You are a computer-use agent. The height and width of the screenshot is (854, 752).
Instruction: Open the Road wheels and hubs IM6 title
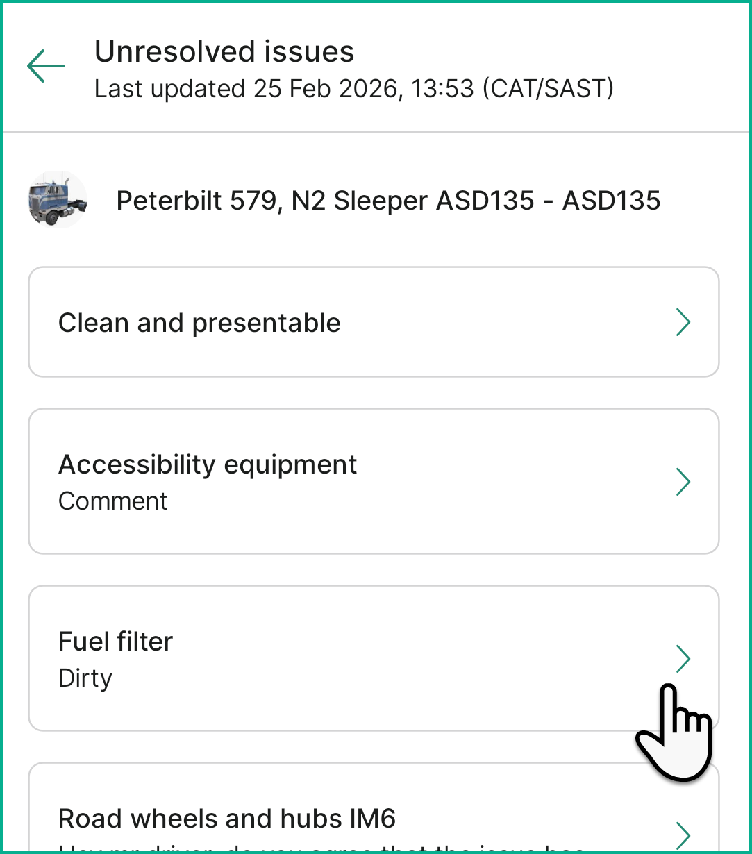pyautogui.click(x=227, y=819)
